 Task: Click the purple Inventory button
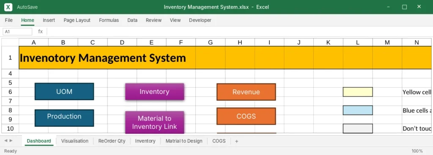tap(154, 91)
